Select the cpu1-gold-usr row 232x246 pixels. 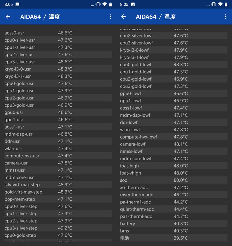[58, 91]
